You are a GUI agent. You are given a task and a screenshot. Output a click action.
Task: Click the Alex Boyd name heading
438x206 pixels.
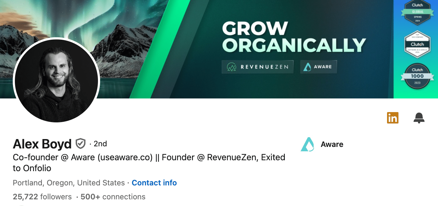point(42,144)
